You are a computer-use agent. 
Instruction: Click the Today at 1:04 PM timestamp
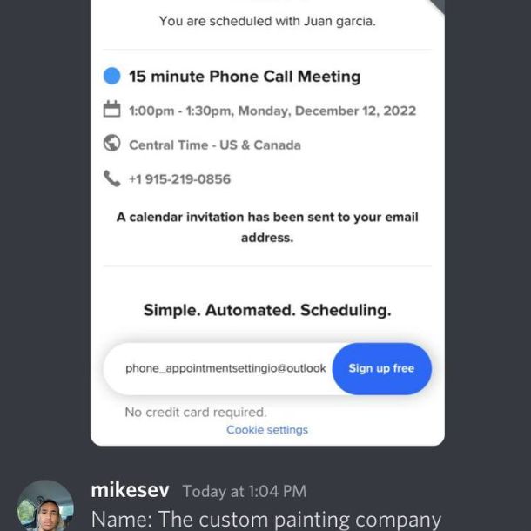click(245, 491)
